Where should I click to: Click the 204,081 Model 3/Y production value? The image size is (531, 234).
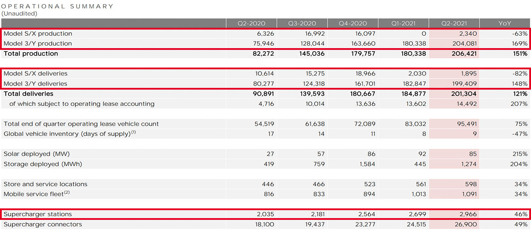pyautogui.click(x=465, y=44)
